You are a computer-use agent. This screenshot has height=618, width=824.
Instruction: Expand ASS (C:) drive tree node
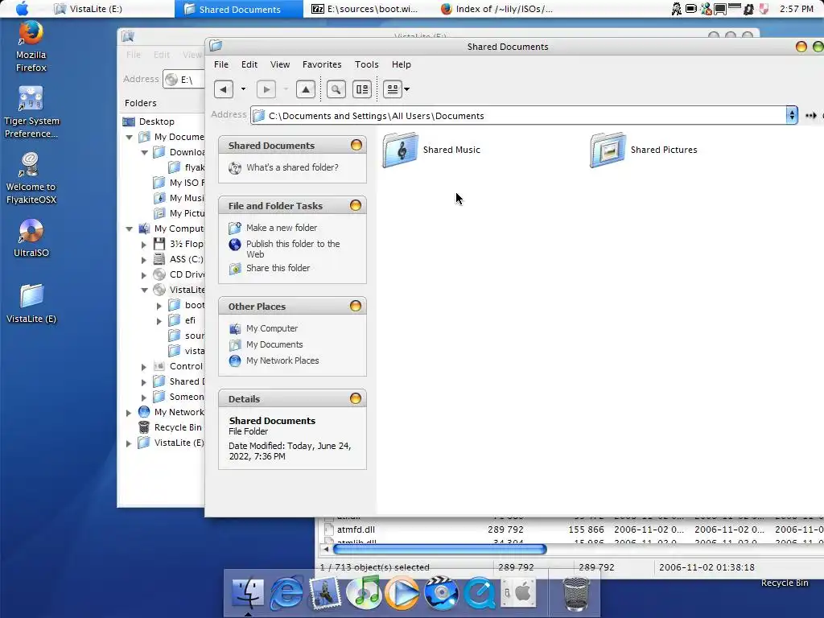click(x=144, y=260)
